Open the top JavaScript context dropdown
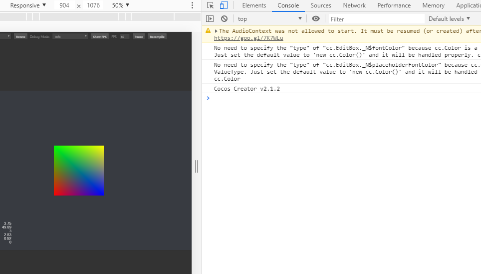This screenshot has width=481, height=274. 269,19
